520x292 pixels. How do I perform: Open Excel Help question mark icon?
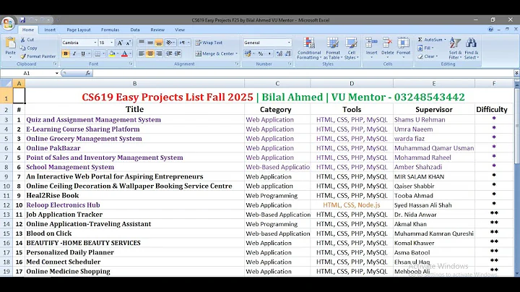(x=491, y=29)
